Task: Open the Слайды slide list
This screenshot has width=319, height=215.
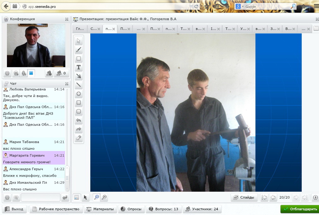Action: click(244, 197)
